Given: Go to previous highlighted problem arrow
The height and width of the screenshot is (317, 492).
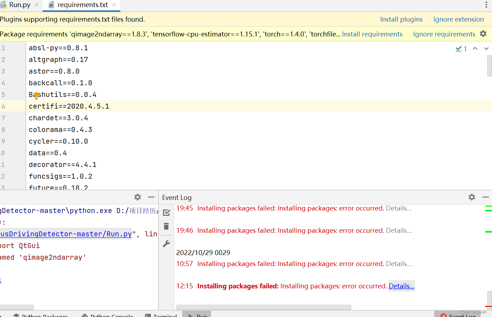Looking at the screenshot, I should point(475,48).
